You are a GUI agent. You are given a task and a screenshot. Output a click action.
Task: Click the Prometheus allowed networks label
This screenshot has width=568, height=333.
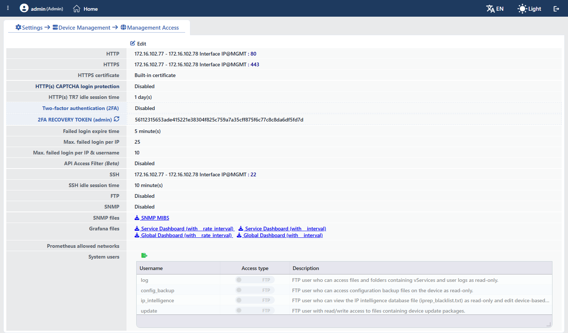pos(83,246)
